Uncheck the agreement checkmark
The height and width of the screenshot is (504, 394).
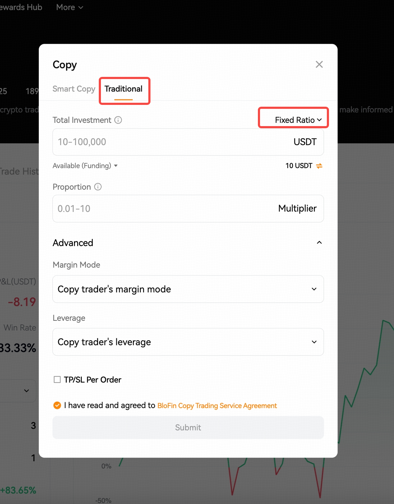57,405
